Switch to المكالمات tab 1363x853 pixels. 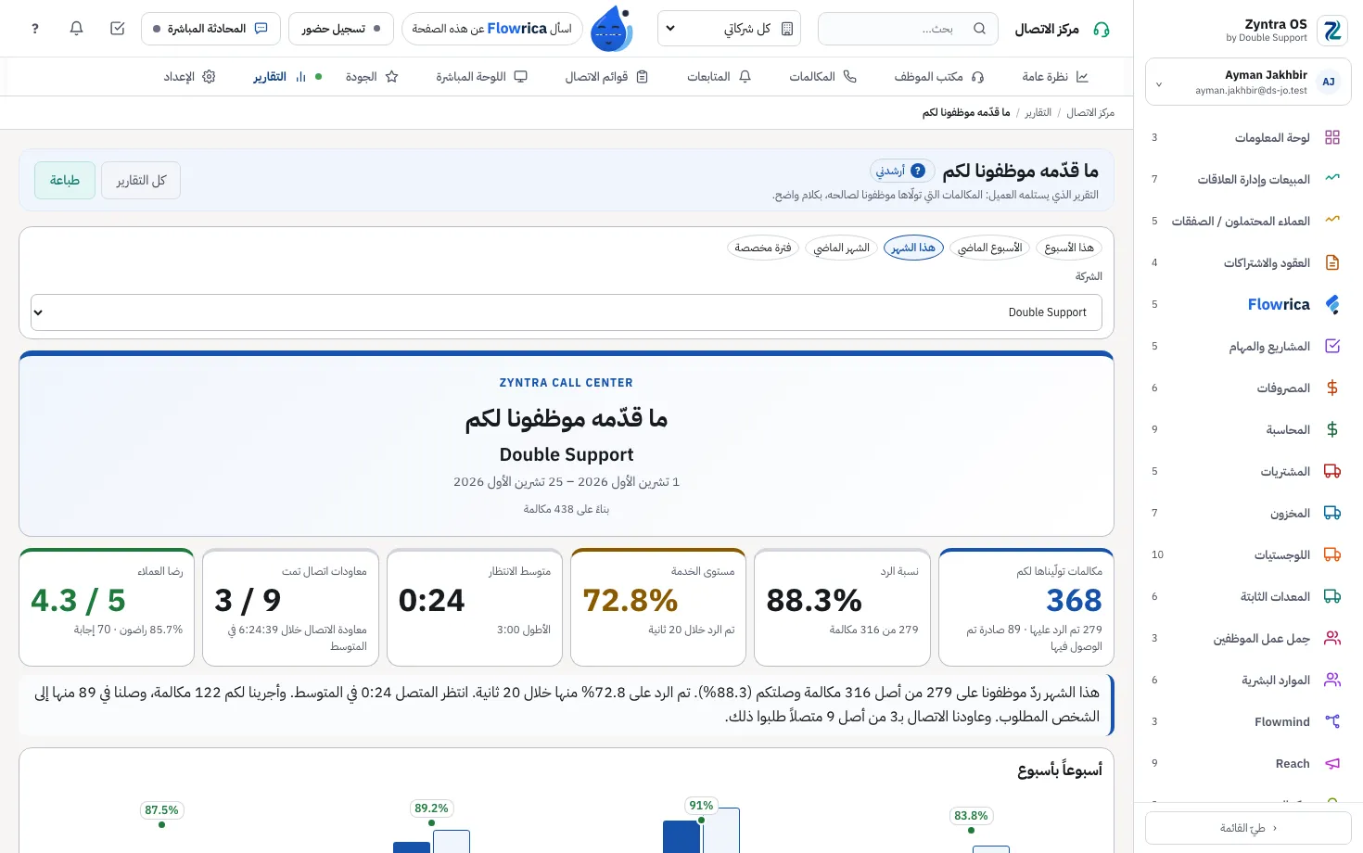click(x=822, y=77)
